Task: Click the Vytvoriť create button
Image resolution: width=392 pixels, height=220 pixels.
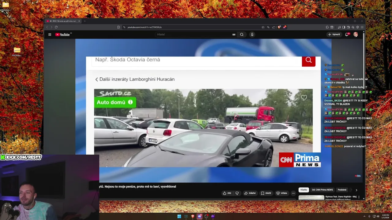Action: (x=334, y=35)
